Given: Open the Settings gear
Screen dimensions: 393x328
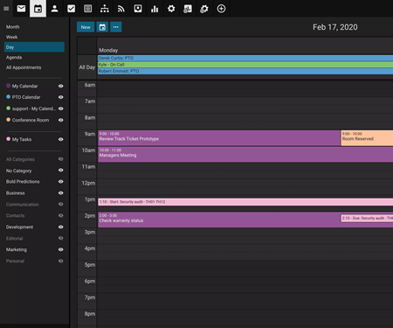Looking at the screenshot, I should tap(171, 9).
